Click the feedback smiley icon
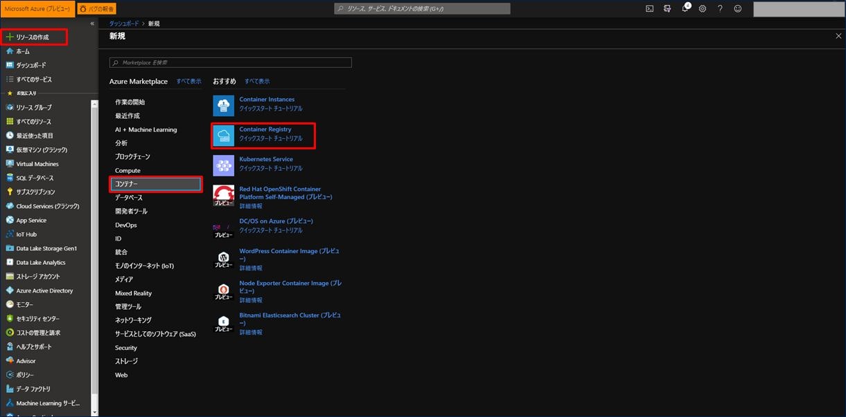Viewport: 846px width, 417px height. click(x=738, y=9)
